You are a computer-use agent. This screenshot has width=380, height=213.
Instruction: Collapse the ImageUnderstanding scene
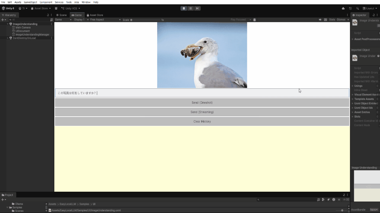click(x=8, y=24)
